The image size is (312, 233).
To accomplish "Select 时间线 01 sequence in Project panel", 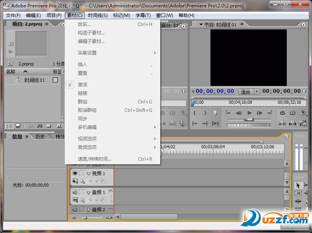I will point(34,80).
